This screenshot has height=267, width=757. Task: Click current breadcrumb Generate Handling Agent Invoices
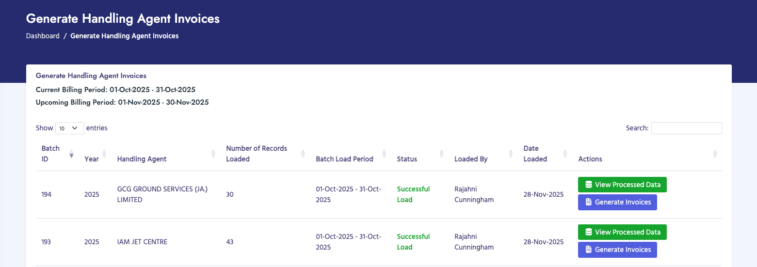(125, 36)
